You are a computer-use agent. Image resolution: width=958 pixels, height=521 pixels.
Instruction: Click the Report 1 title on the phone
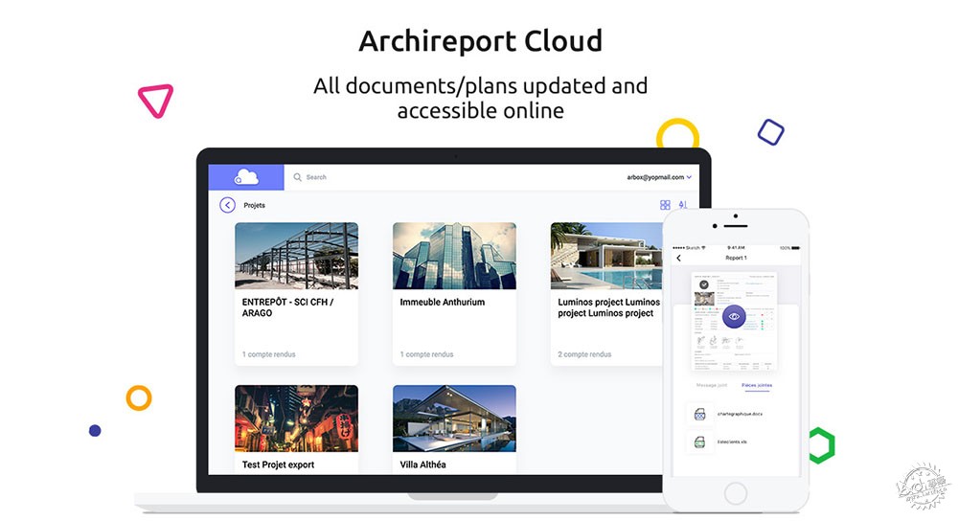736,258
